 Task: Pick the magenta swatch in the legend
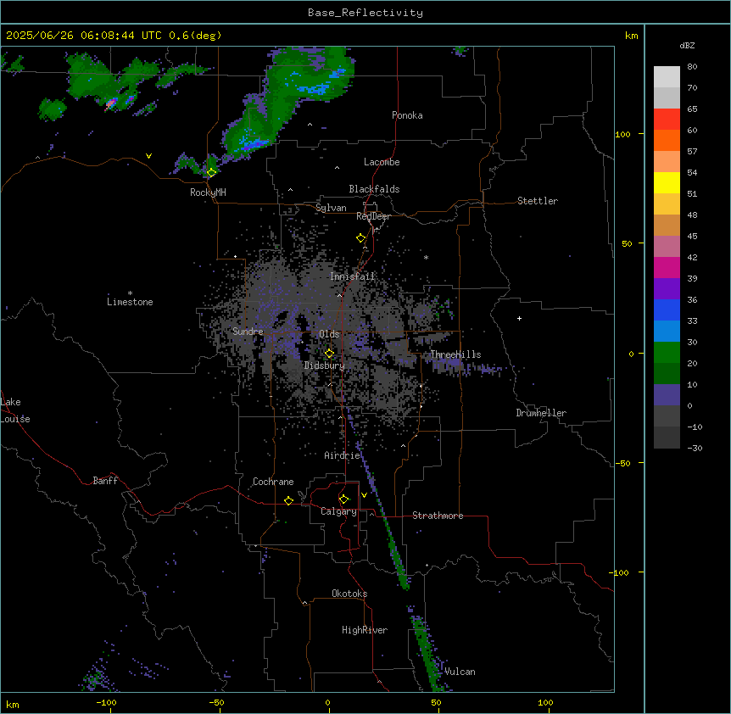[x=667, y=268]
